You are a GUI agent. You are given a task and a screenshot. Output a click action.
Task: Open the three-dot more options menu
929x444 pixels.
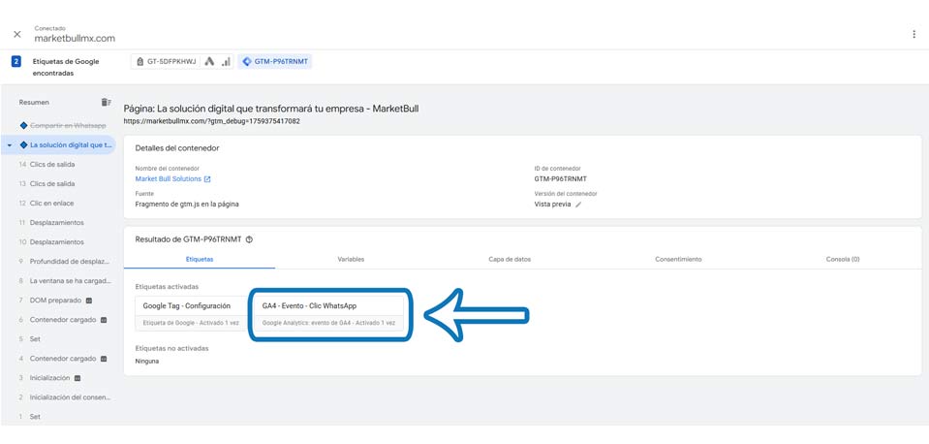point(914,34)
